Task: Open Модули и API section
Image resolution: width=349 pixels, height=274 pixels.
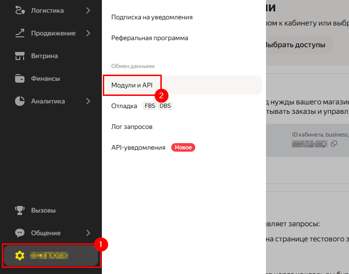Action: [132, 85]
